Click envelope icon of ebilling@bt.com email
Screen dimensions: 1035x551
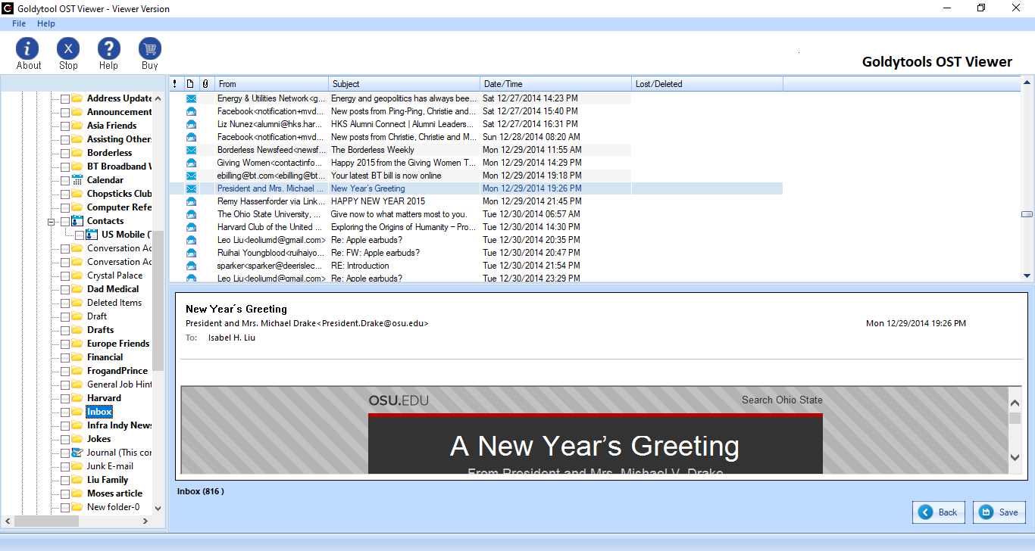pyautogui.click(x=191, y=176)
